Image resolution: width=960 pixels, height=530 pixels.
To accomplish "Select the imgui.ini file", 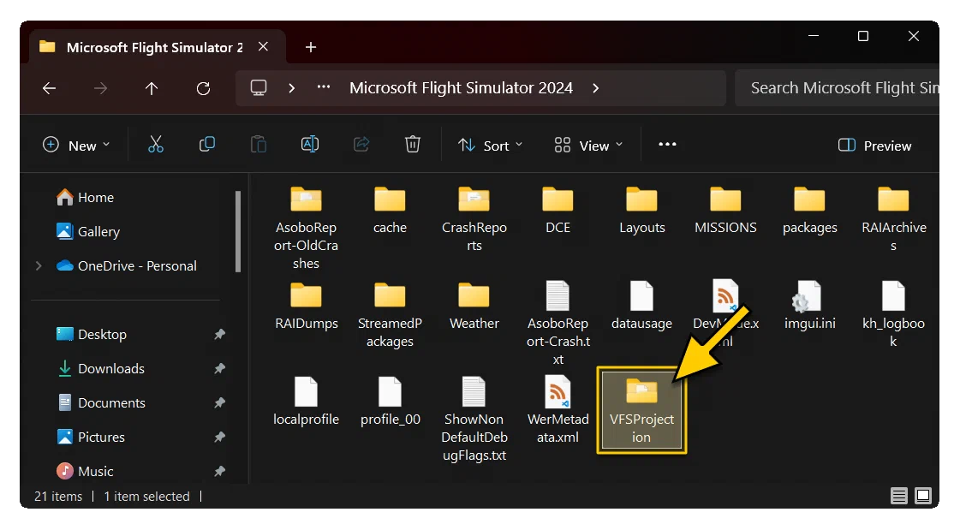I will coord(809,306).
